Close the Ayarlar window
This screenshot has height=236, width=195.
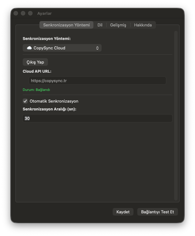coord(16,13)
